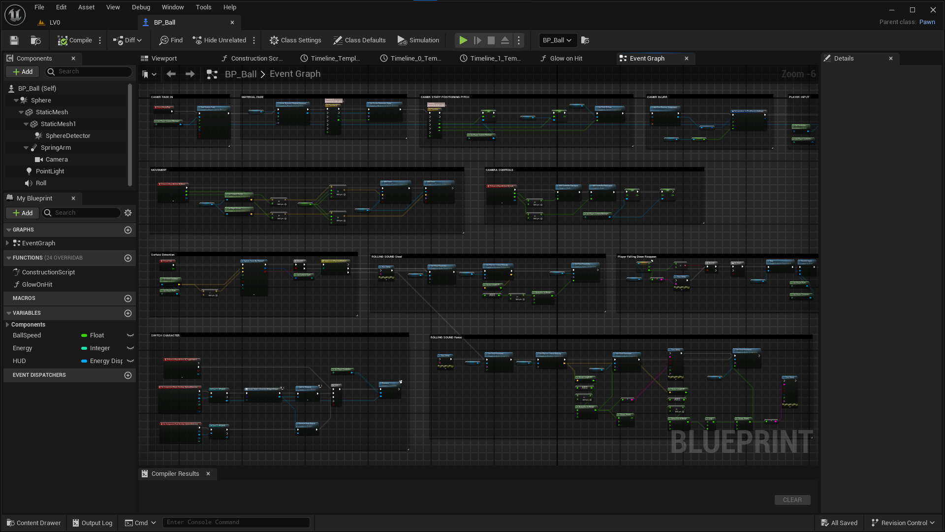
Task: Open the Tools menu
Action: click(203, 7)
